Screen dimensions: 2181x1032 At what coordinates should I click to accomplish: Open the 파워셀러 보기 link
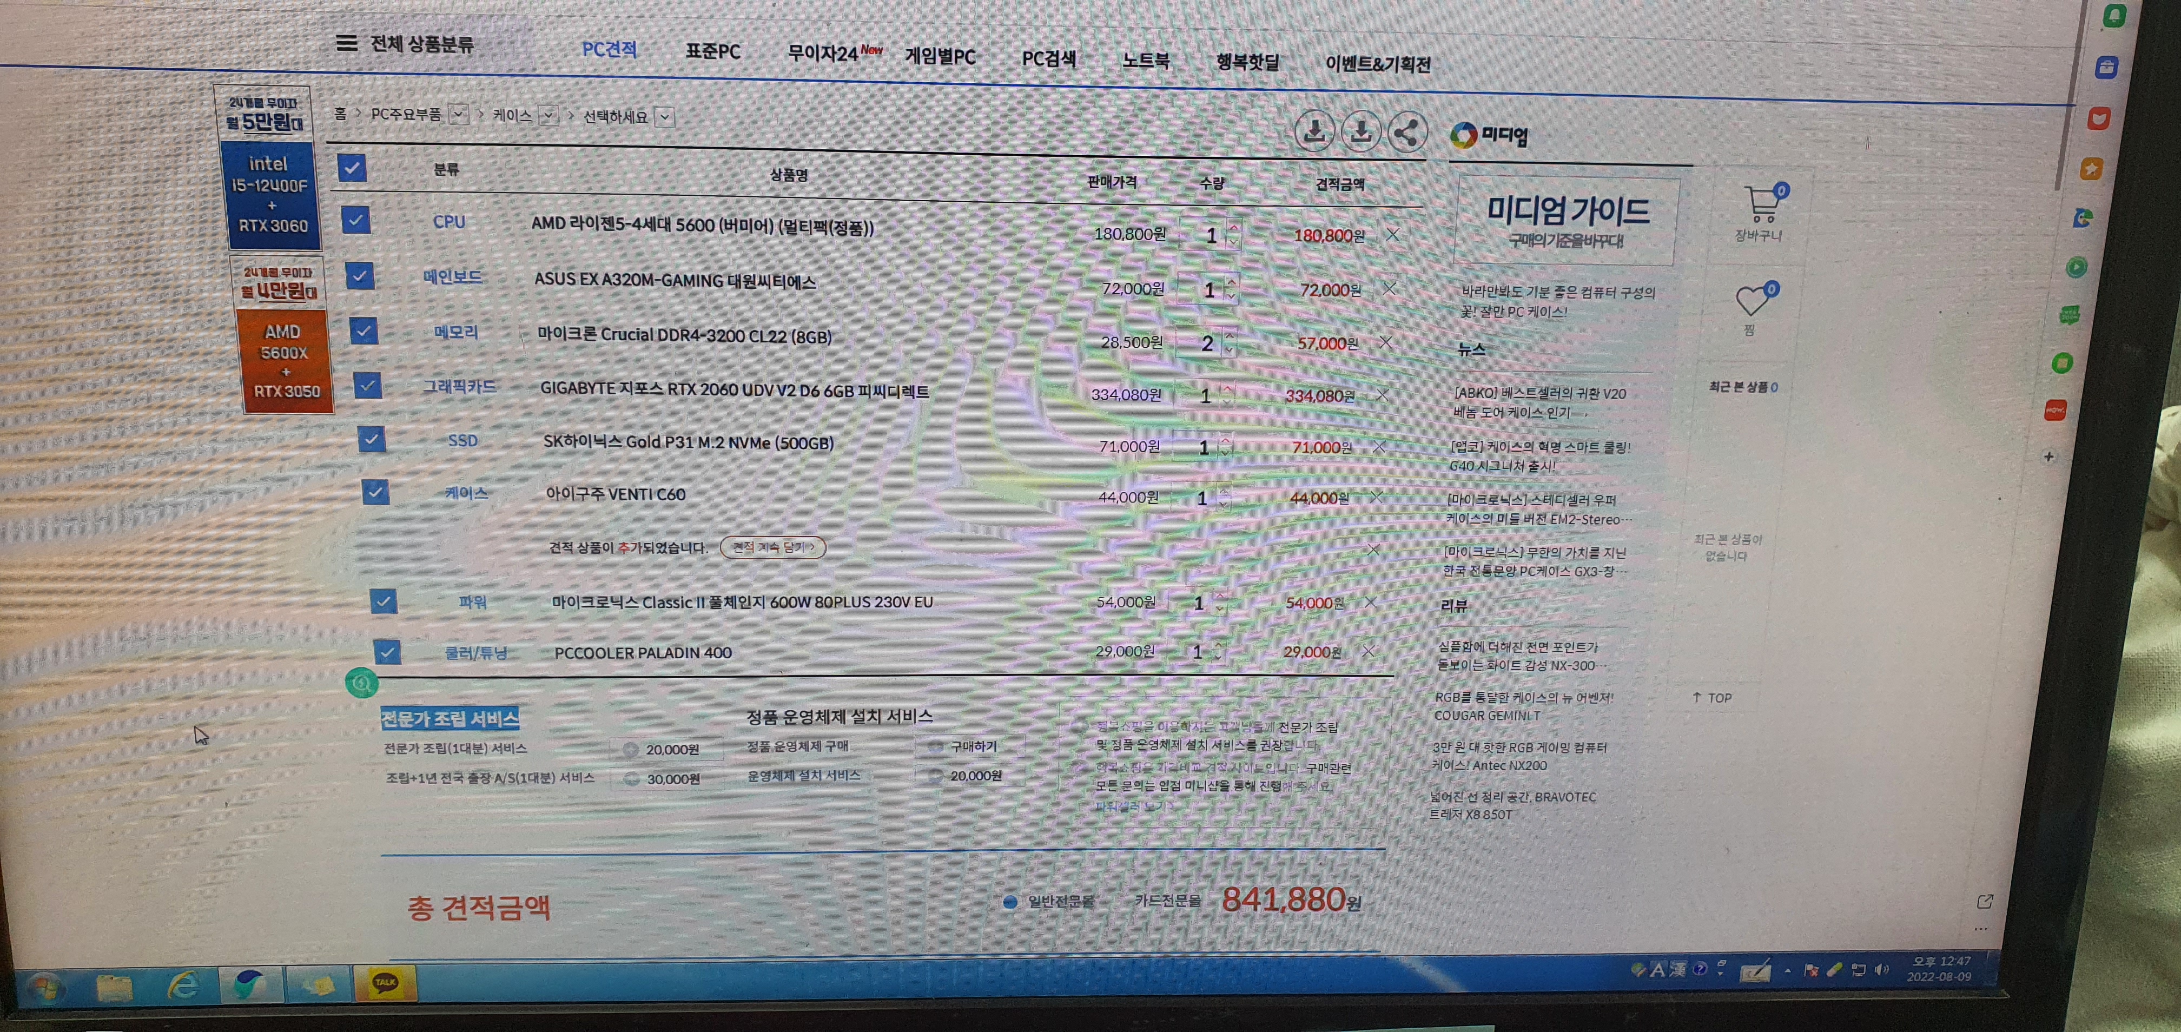click(1134, 807)
